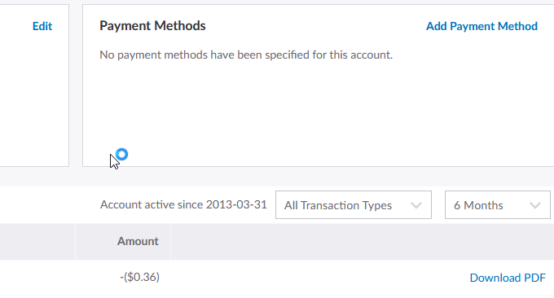Click blank header cell left of Amount
Viewport: 554px width, 298px height.
point(37,242)
